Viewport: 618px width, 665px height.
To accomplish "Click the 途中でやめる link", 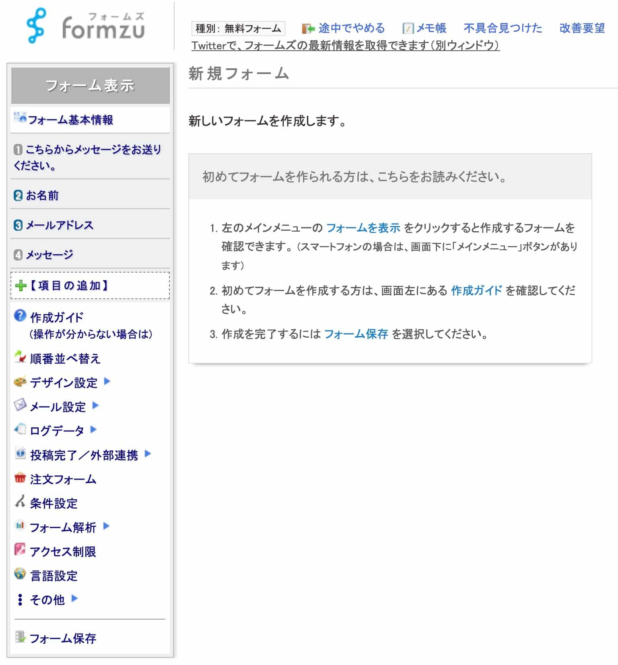I will click(x=351, y=28).
